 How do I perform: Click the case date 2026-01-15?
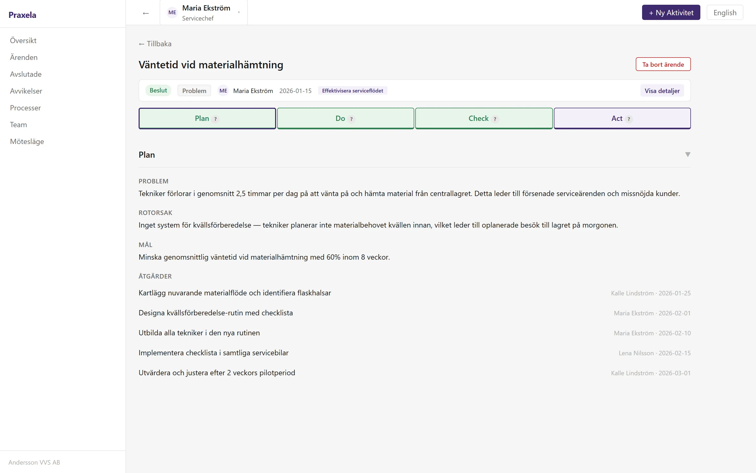(295, 91)
